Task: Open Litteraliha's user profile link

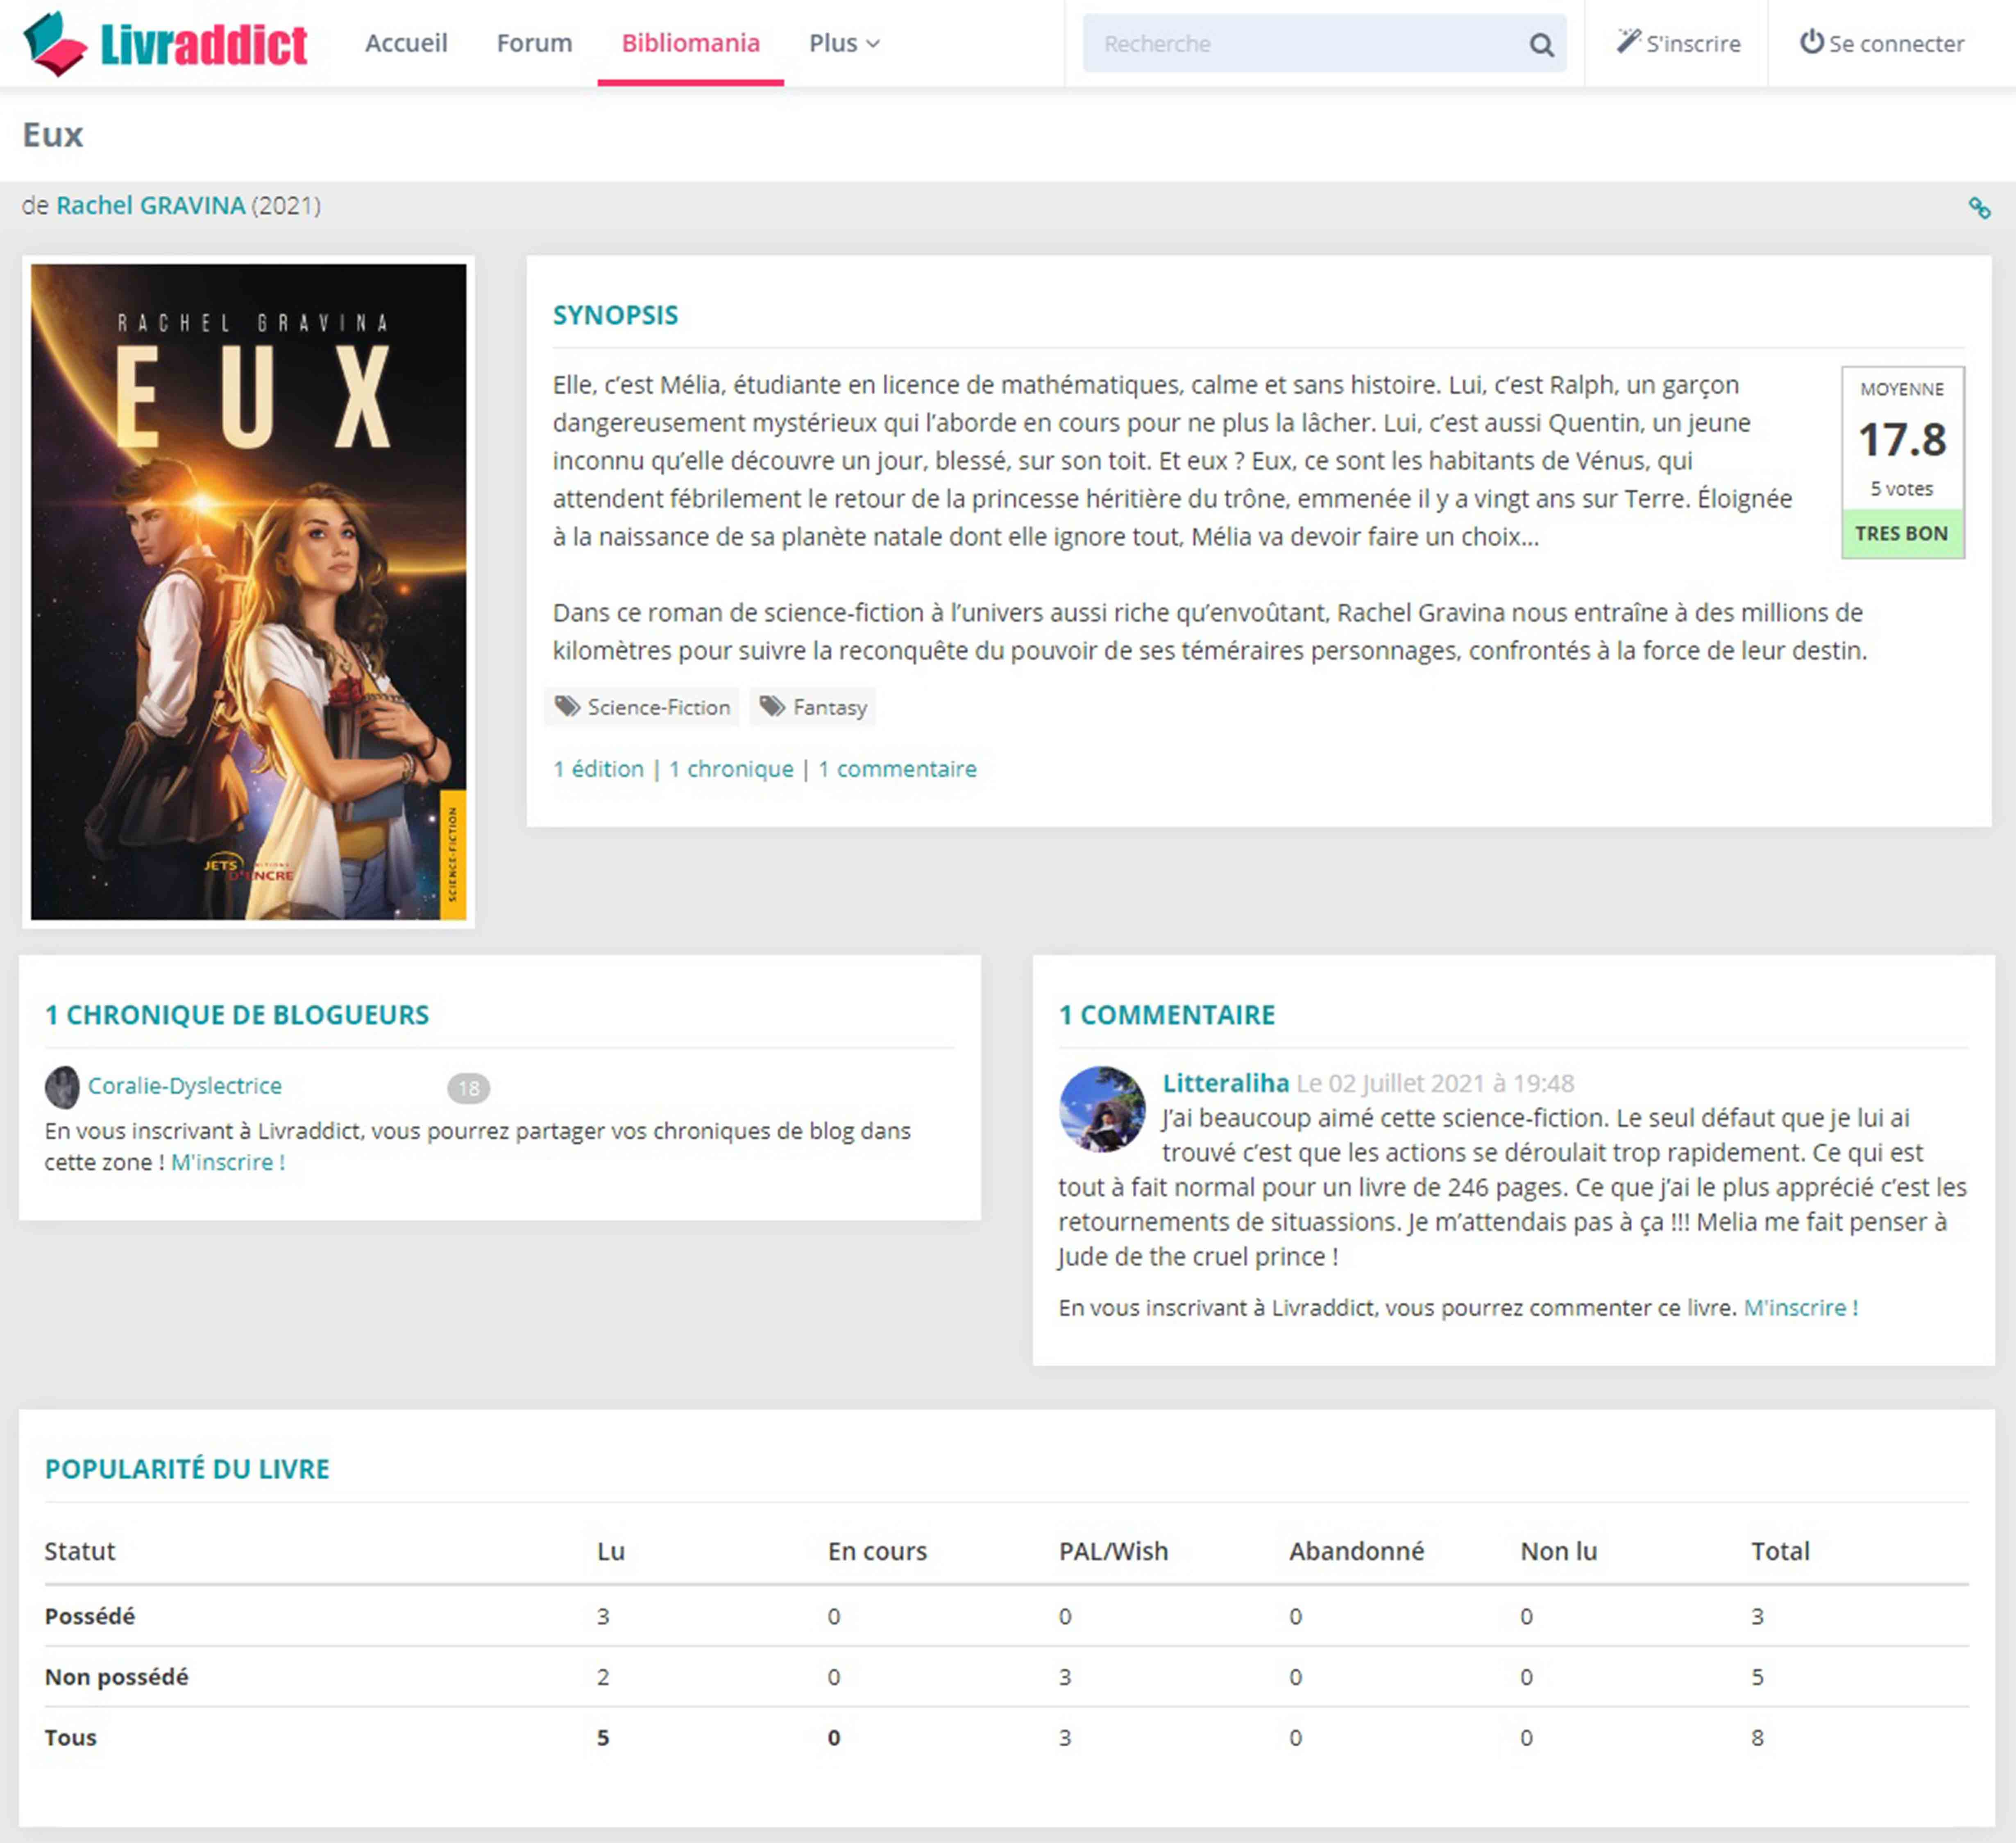Action: (x=1226, y=1082)
